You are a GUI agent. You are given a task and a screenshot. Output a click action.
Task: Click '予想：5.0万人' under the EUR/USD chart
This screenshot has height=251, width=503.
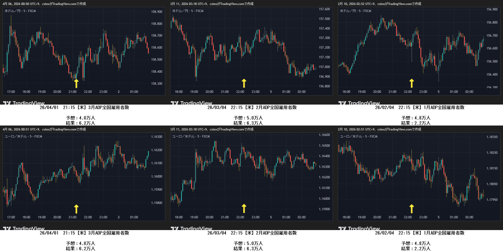(248, 243)
